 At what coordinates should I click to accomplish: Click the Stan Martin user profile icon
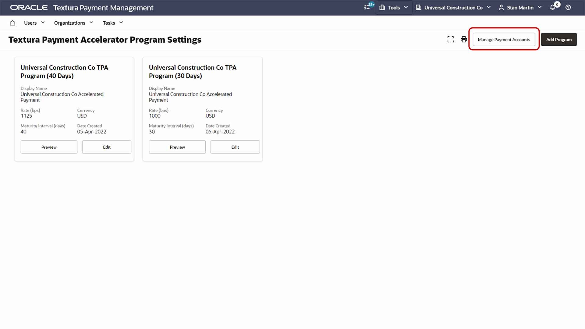tap(501, 7)
